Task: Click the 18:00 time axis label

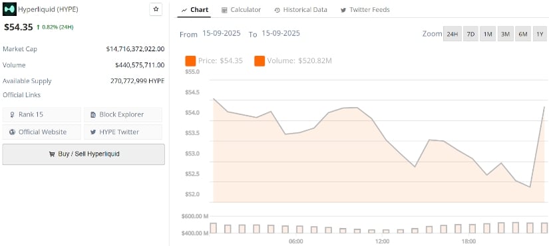Action: (468, 241)
